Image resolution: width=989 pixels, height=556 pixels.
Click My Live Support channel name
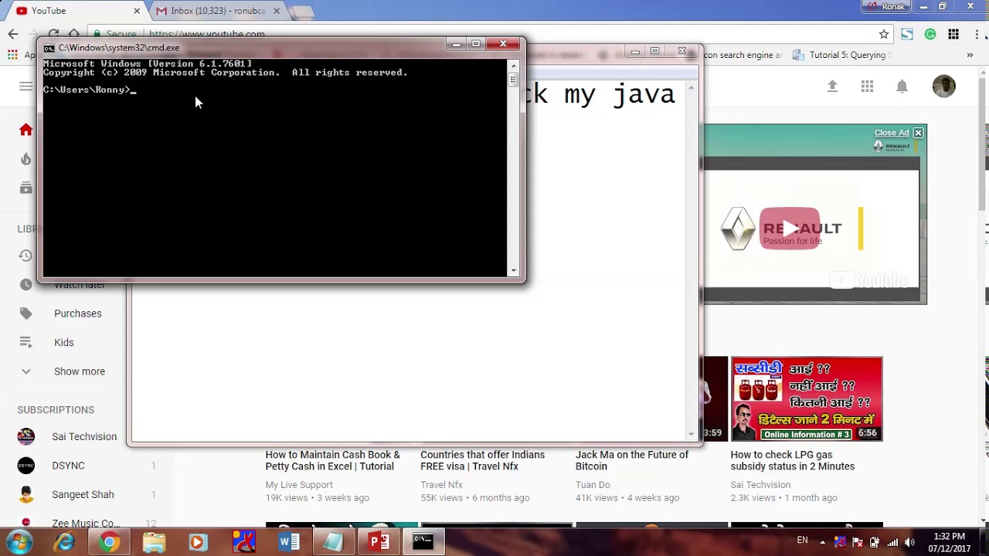pos(299,485)
